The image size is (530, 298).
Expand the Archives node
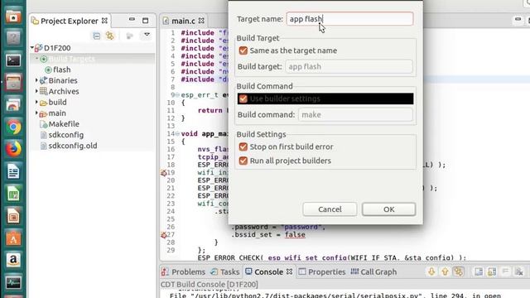(36, 91)
